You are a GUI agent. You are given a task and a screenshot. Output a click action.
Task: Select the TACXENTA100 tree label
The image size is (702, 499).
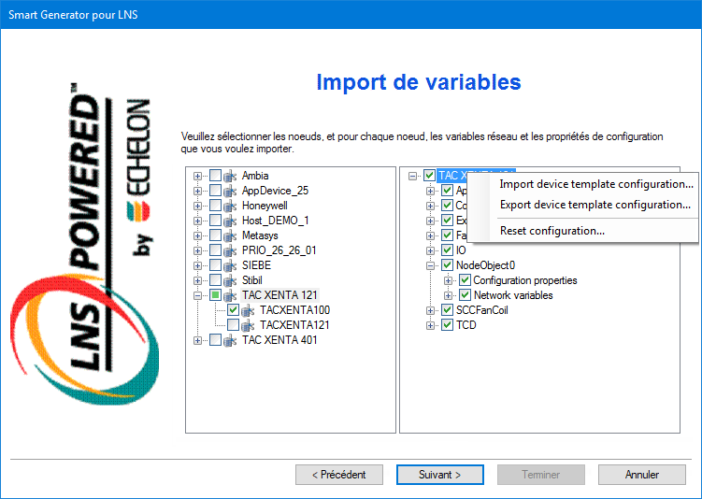[x=294, y=310]
